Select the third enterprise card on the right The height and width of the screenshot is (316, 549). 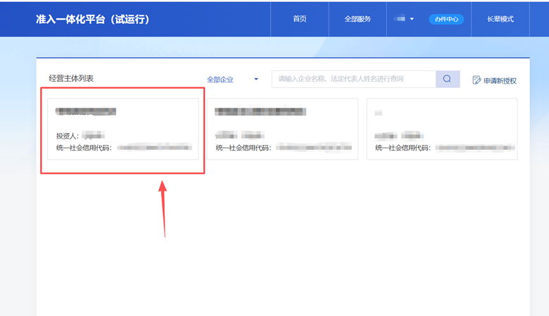441,131
